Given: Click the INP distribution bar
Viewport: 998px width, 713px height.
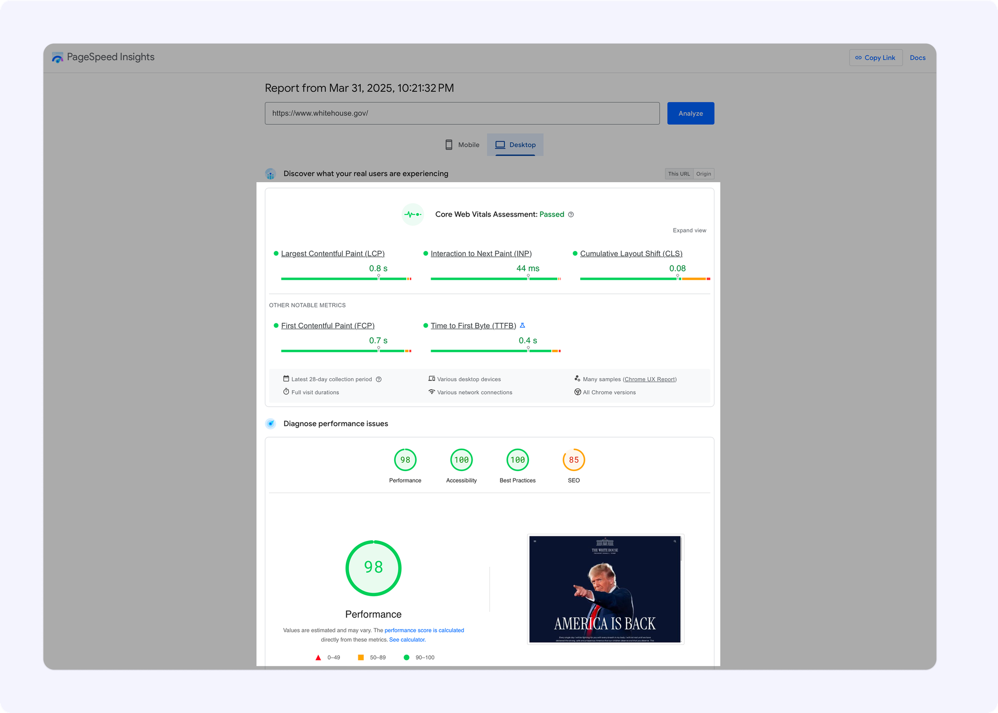Looking at the screenshot, I should (496, 279).
